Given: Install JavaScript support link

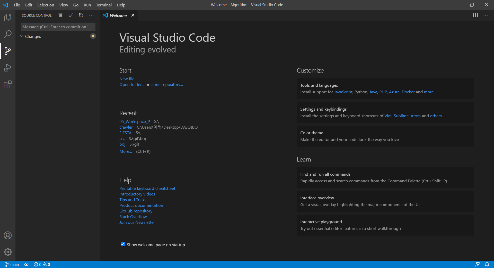Looking at the screenshot, I should [343, 92].
